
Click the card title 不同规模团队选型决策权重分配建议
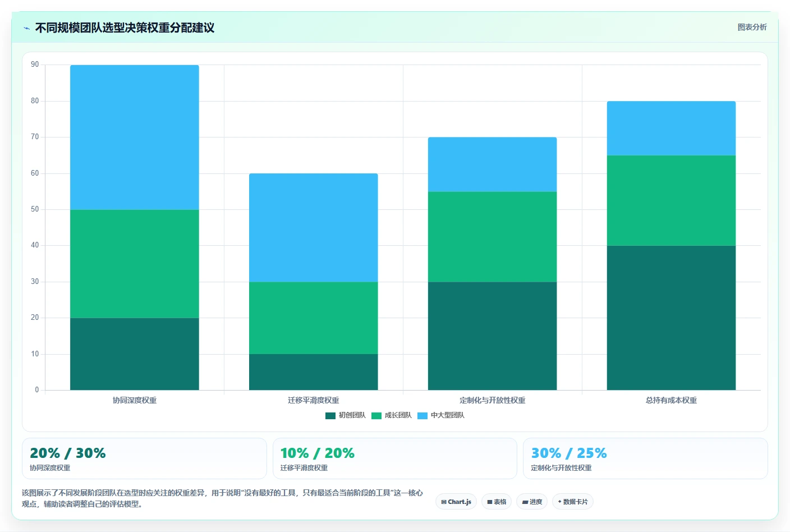click(125, 28)
